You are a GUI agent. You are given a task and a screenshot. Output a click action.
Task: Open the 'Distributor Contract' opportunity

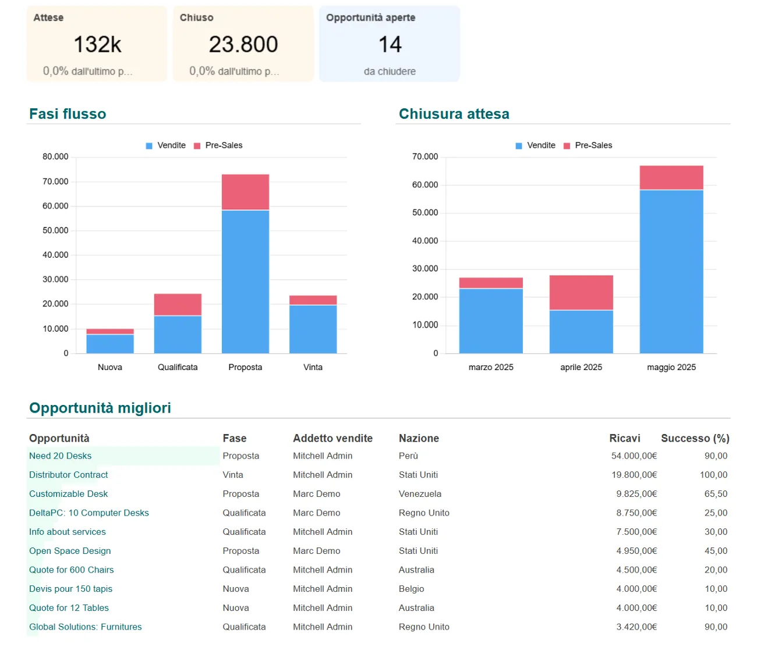click(68, 475)
